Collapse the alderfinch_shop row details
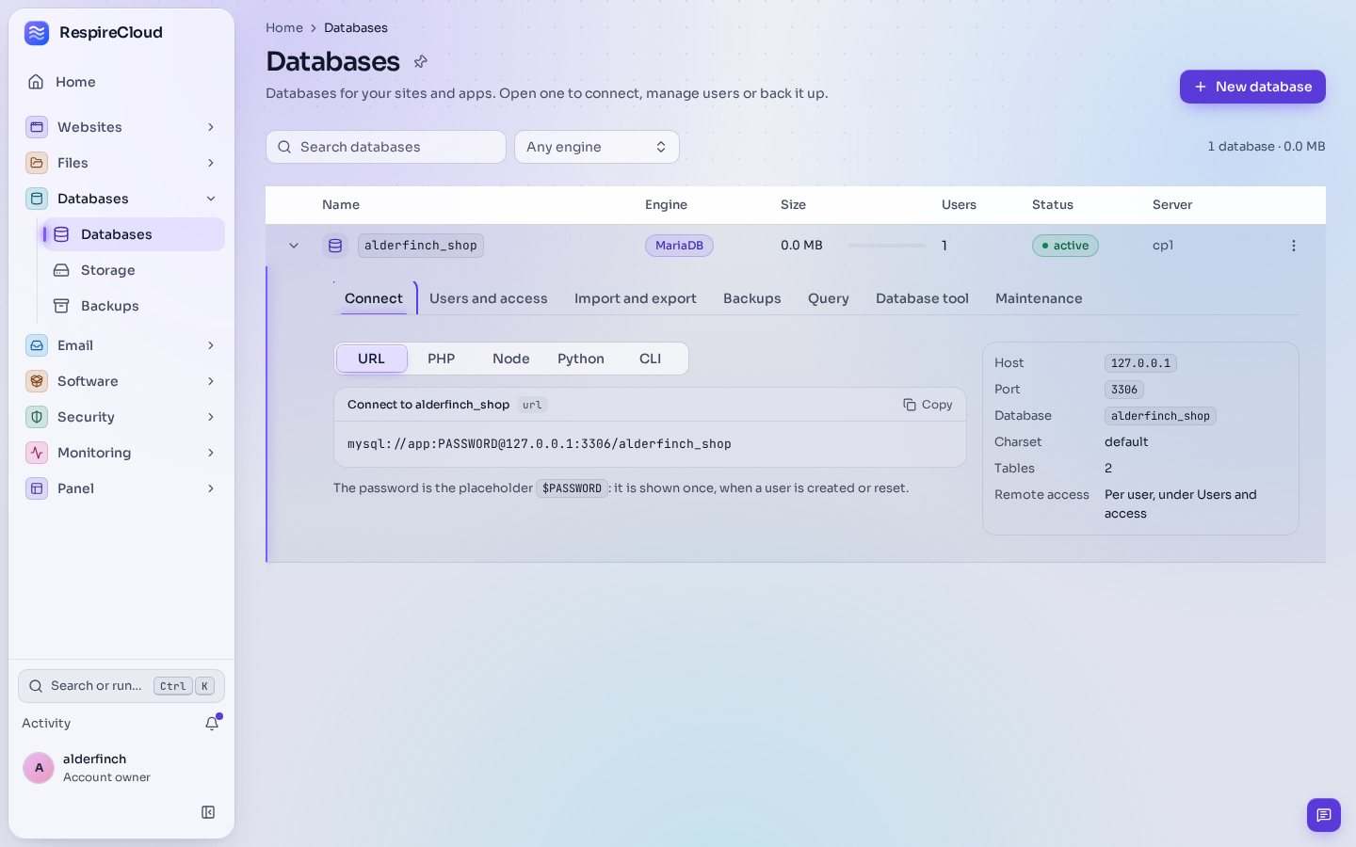This screenshot has width=1356, height=847. [x=294, y=246]
